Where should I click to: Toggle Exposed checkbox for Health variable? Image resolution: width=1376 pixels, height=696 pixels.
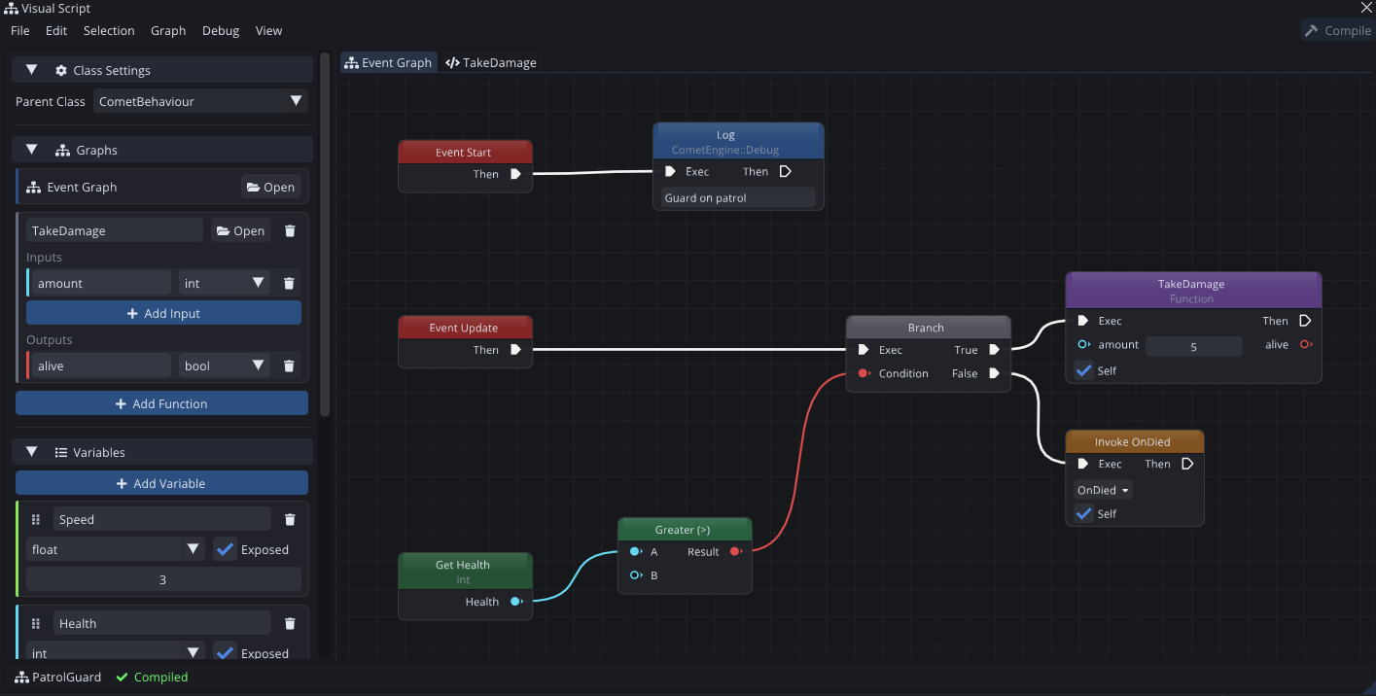coord(225,652)
